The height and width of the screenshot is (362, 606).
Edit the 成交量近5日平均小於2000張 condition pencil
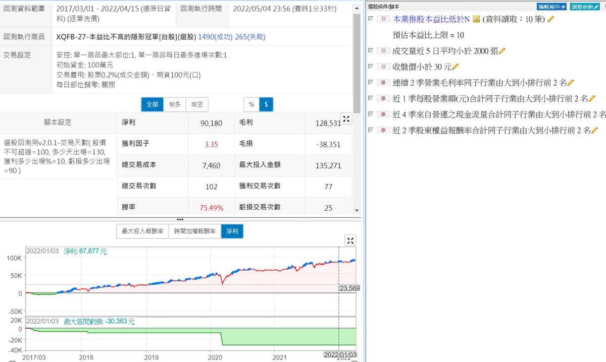pos(502,51)
